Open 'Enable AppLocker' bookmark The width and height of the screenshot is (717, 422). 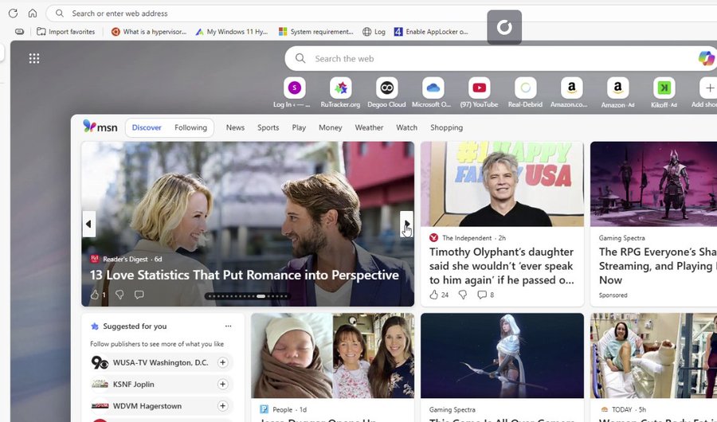point(431,32)
